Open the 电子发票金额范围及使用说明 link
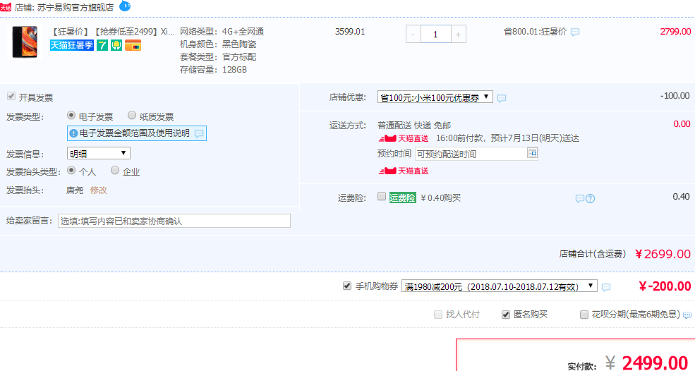 tap(135, 133)
